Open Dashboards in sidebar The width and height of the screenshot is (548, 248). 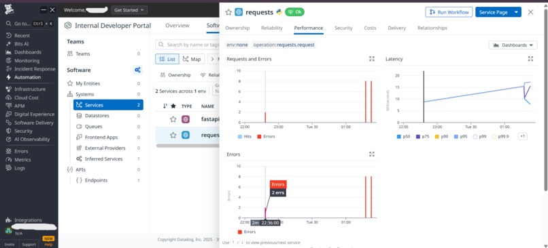[28, 52]
